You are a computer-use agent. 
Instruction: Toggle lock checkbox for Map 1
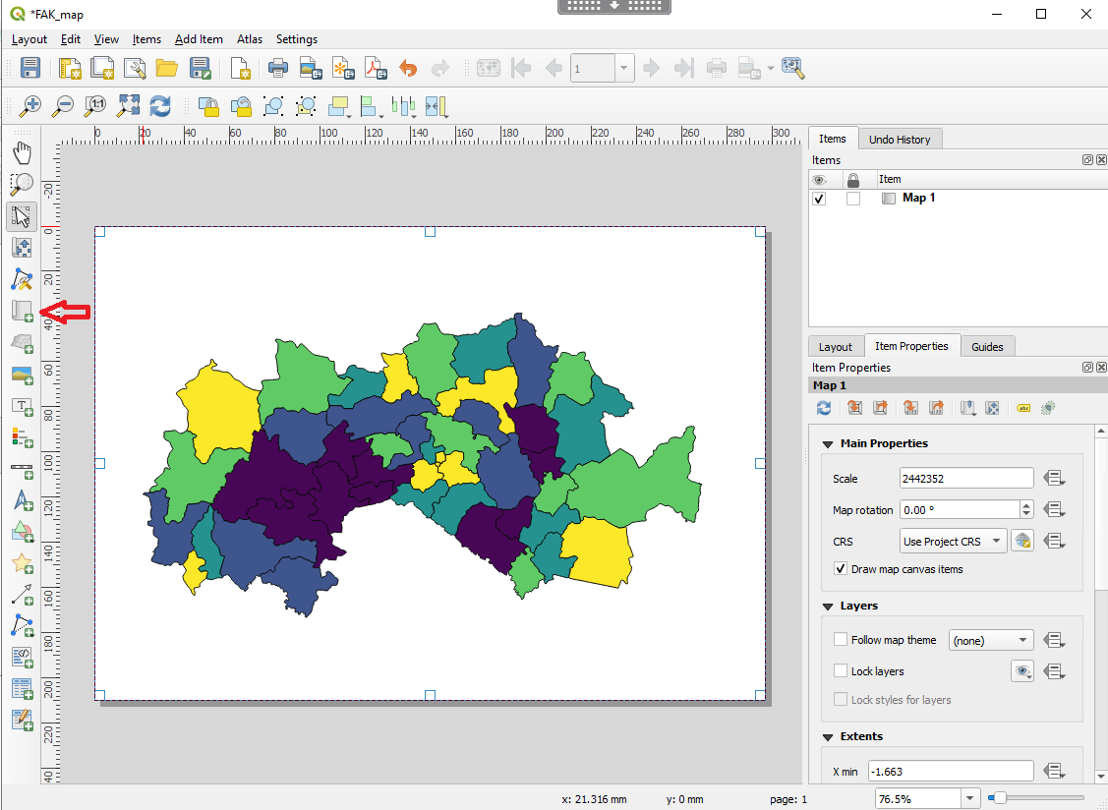[x=853, y=199]
